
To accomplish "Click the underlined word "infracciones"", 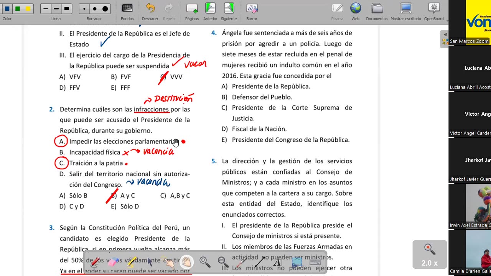I will (151, 109).
